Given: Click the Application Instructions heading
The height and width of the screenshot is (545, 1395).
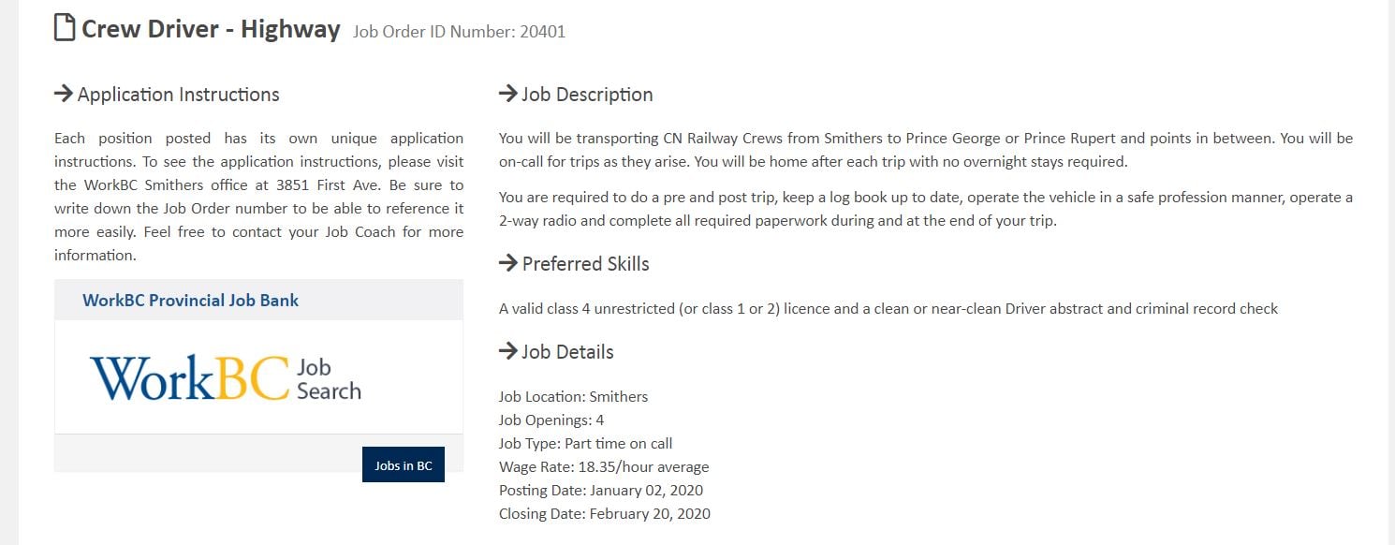Looking at the screenshot, I should point(179,95).
